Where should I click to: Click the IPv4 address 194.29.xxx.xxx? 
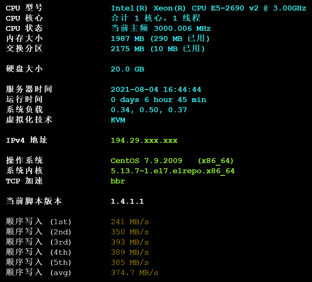(144, 141)
